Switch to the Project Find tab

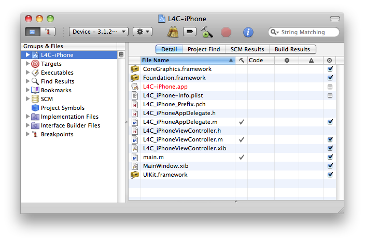tap(204, 49)
